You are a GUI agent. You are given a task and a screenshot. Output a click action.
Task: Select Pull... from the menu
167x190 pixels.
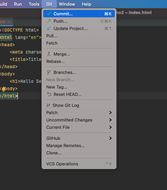[x=79, y=36]
